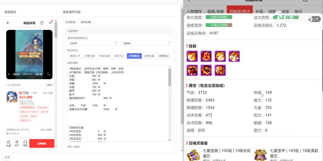This screenshot has height=161, width=323.
Task: Open the 客服 customer service headset icon
Action: [25, 143]
